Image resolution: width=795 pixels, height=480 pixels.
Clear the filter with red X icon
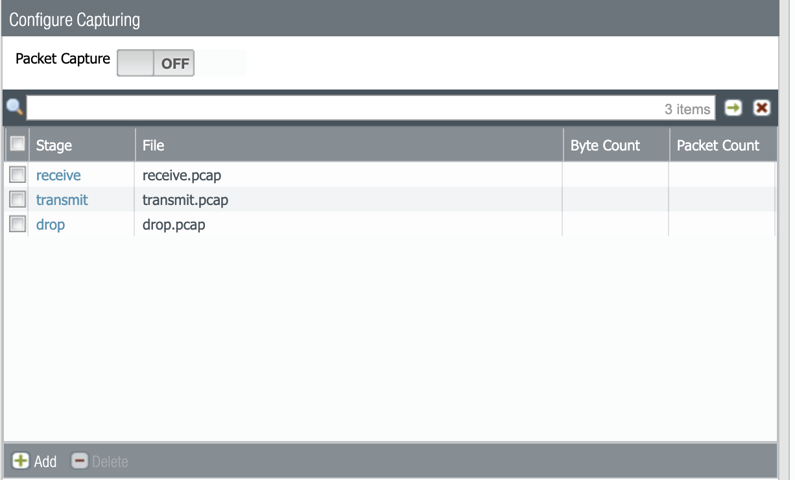761,108
